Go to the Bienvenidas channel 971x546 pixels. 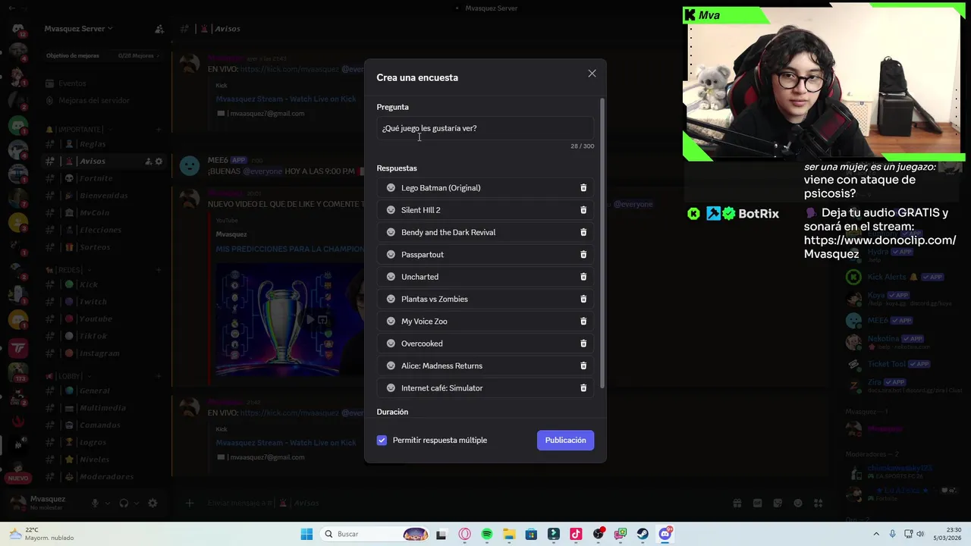coord(105,196)
